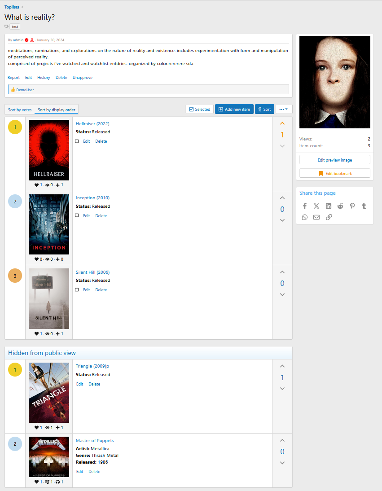Upvote Inception (2010)
Screen dimensions: 382x491
(282, 198)
